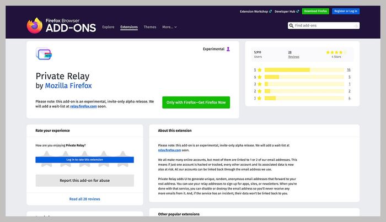Click the 5-star rating bar
The width and height of the screenshot is (386, 222).
click(x=304, y=70)
